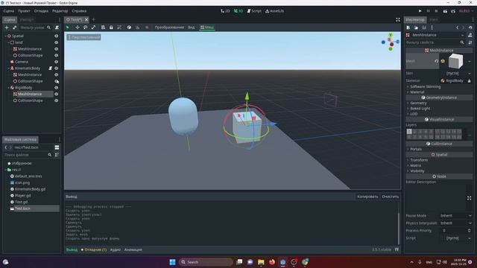Toggle selected MeshInstance visibility eye
Screen dimensions: 477x268
pos(57,95)
